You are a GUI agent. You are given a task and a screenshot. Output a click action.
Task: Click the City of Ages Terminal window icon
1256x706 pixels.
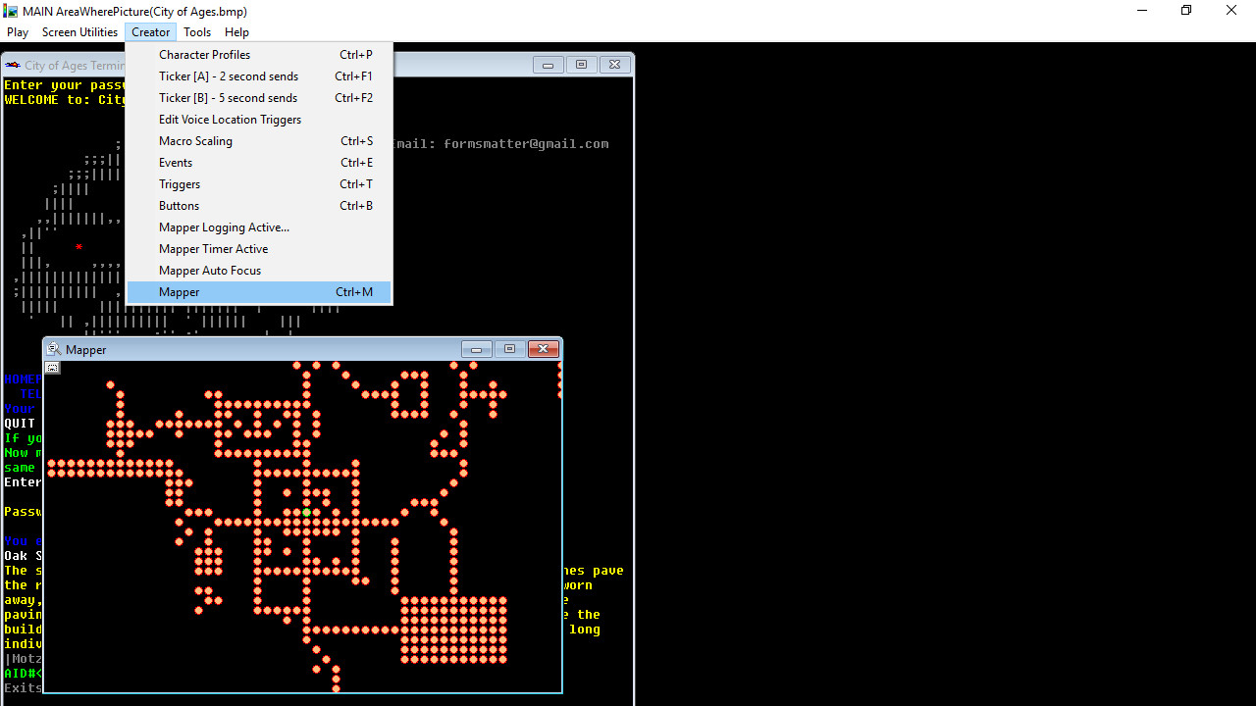(x=12, y=65)
